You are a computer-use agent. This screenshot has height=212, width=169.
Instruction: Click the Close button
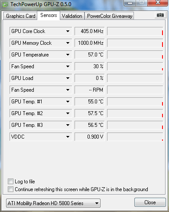(x=150, y=202)
